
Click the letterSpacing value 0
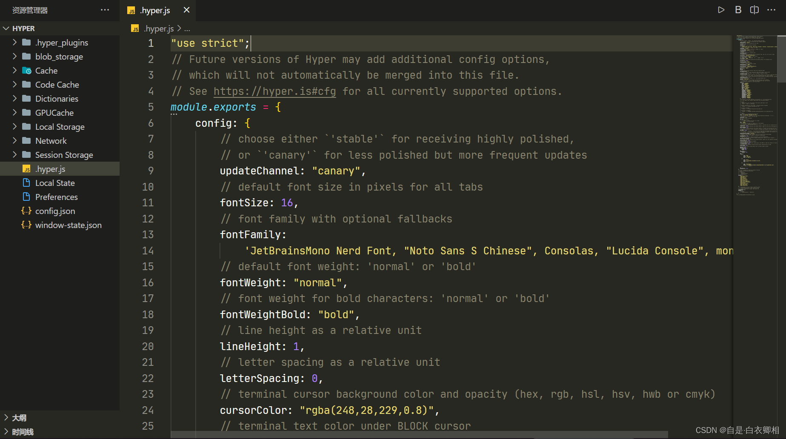(314, 379)
